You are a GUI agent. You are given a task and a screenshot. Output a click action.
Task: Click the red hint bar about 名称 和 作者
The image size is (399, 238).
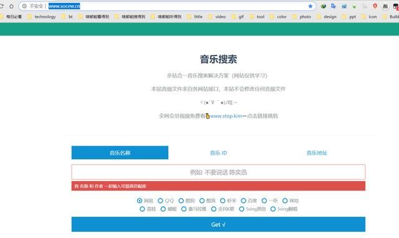pyautogui.click(x=218, y=186)
